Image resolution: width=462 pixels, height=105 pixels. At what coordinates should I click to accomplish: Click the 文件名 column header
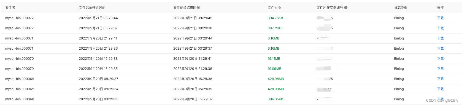click(10, 8)
